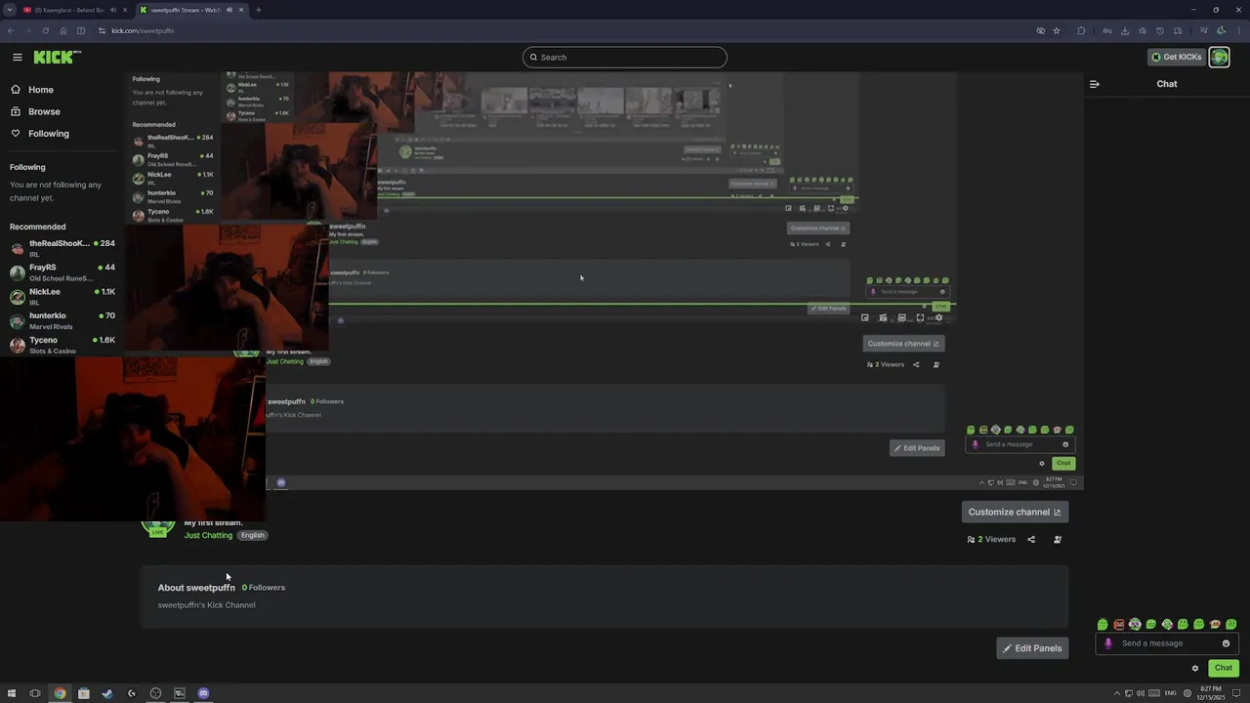1250x703 pixels.
Task: Click the About sweetpuffn heading
Action: click(196, 588)
